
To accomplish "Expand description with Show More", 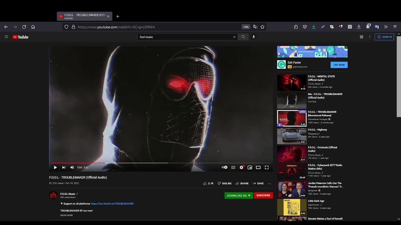I will [x=66, y=215].
